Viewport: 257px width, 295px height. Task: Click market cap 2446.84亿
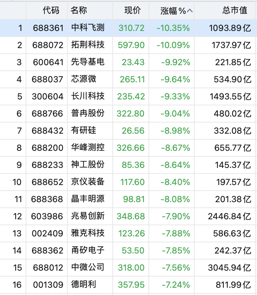coord(229,217)
